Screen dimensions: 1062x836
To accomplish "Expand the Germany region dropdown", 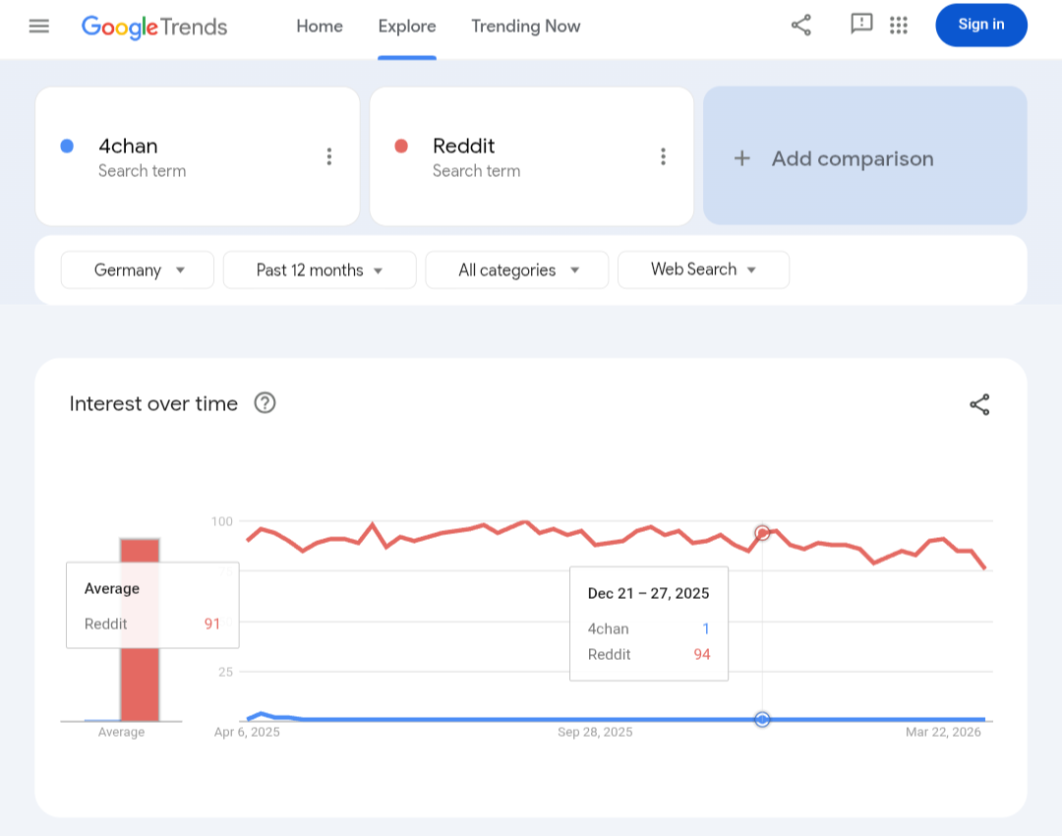I will [x=138, y=270].
